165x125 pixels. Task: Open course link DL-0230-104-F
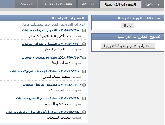44,112
